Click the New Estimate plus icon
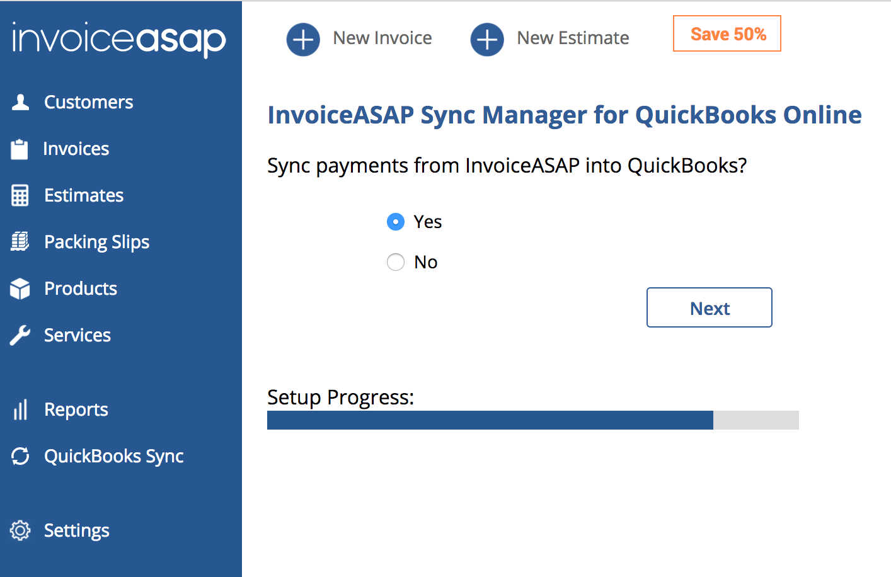 pyautogui.click(x=487, y=40)
